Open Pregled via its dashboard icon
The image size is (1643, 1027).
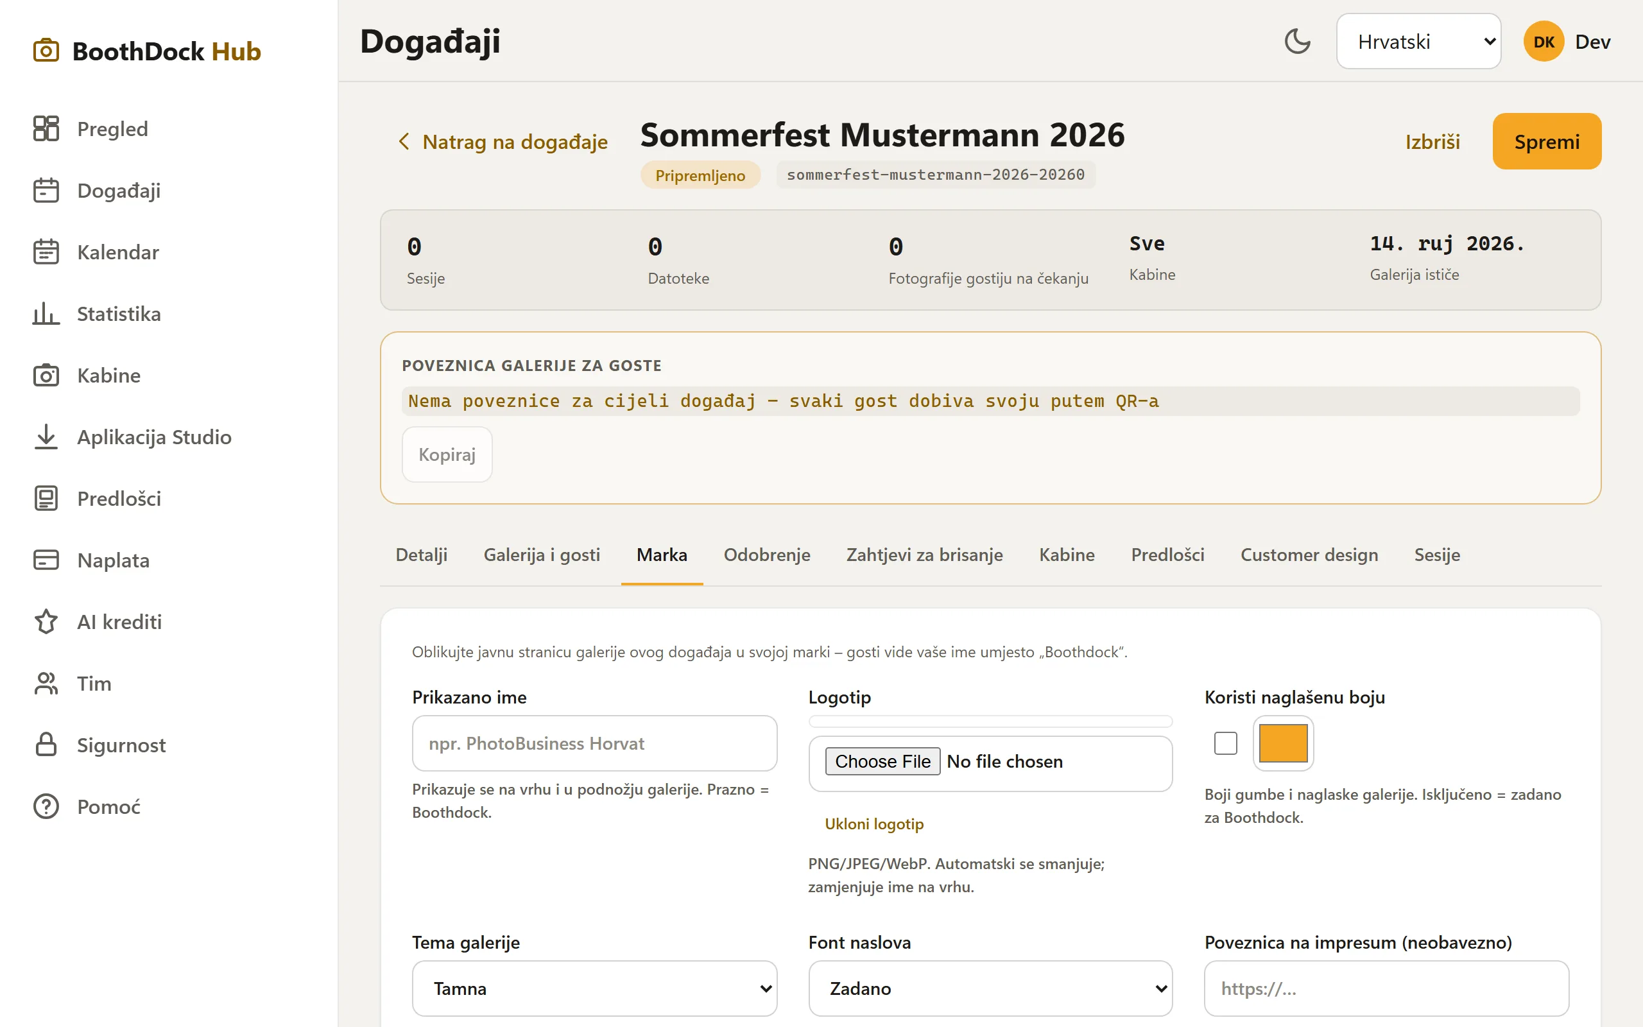point(46,128)
